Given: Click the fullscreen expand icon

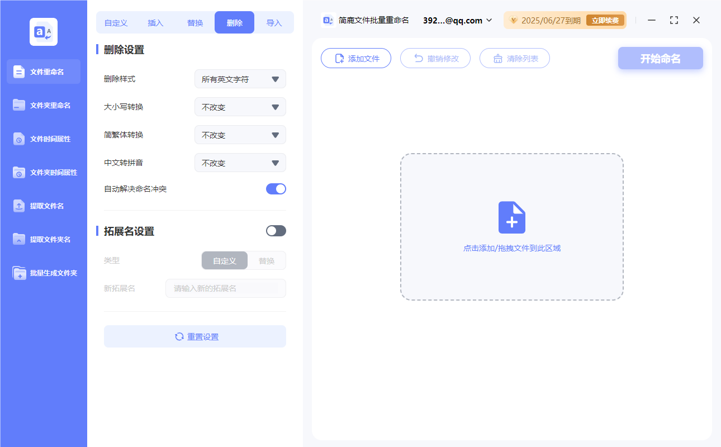Looking at the screenshot, I should (673, 20).
